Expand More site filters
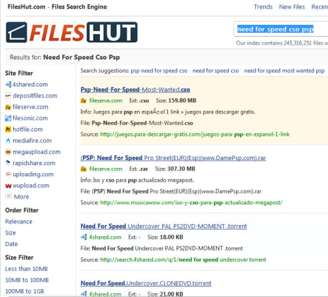Image resolution: width=328 pixels, height=297 pixels. point(22,197)
